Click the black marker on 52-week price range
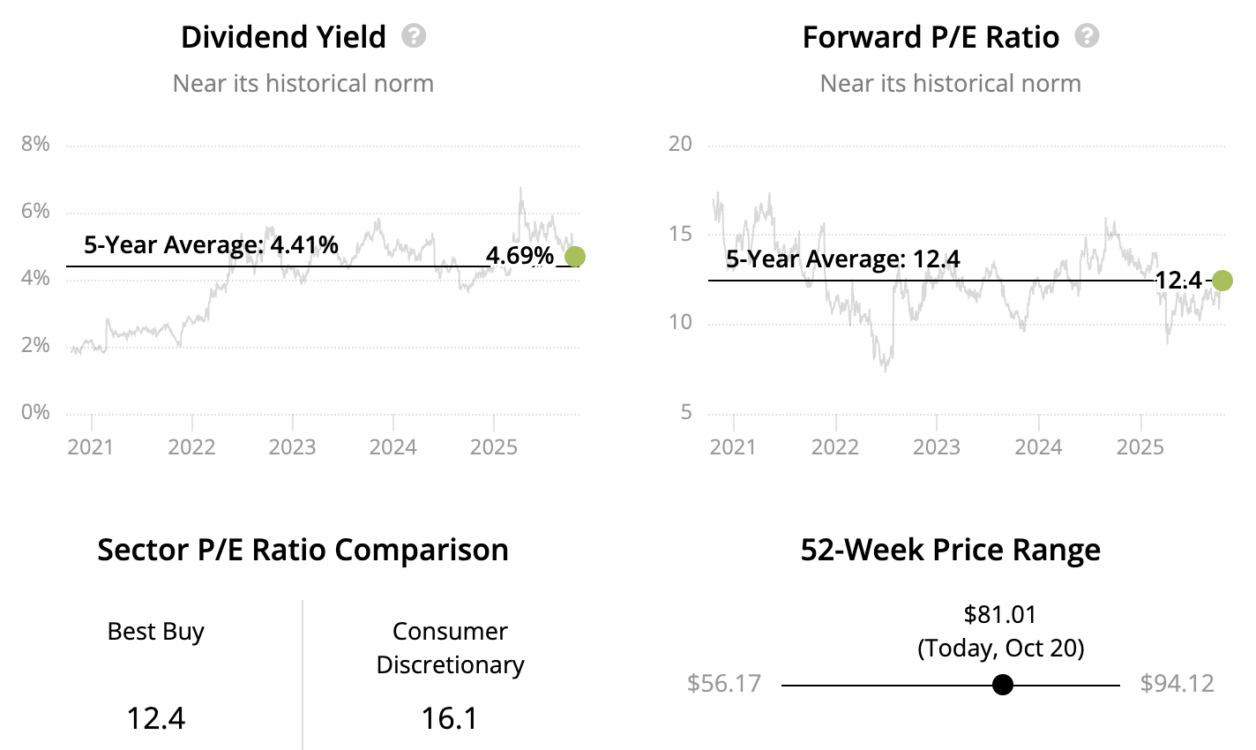The width and height of the screenshot is (1256, 750). [1002, 685]
